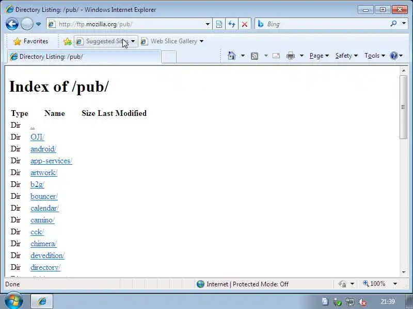413x309 pixels.
Task: Open the OJI/ directory link
Action: (37, 137)
